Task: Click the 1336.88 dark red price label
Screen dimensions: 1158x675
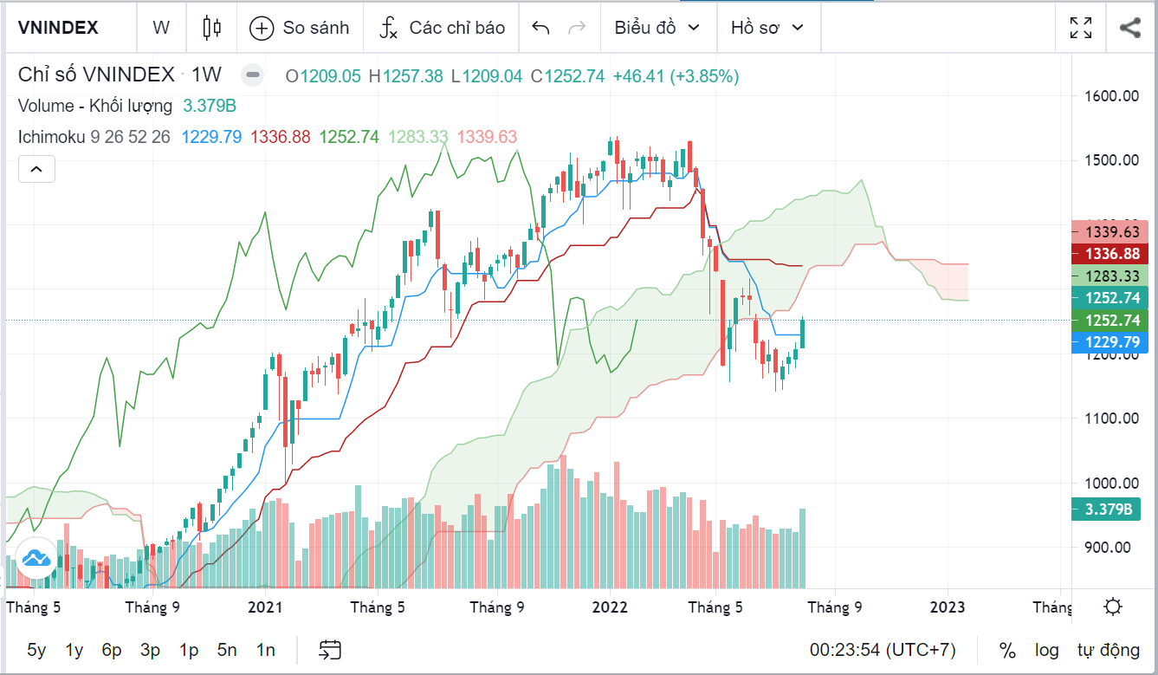Action: pyautogui.click(x=1109, y=254)
